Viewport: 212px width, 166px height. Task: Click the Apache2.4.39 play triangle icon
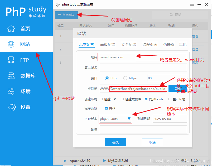coord(65,161)
